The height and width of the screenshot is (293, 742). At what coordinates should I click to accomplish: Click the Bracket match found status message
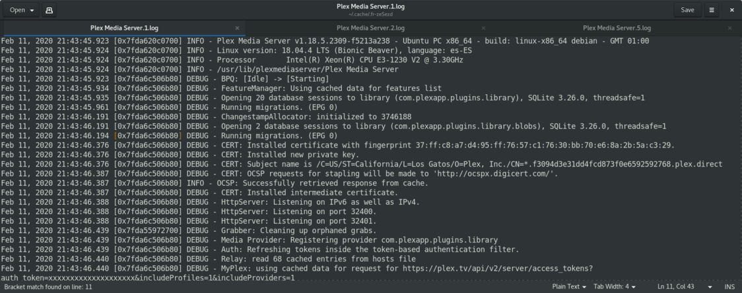48,287
